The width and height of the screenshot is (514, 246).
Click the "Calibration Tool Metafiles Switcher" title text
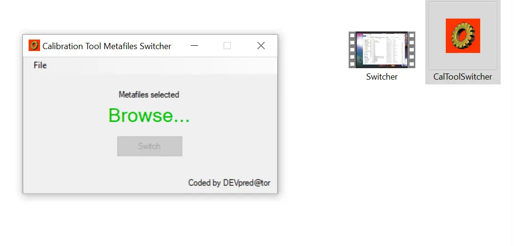point(107,46)
